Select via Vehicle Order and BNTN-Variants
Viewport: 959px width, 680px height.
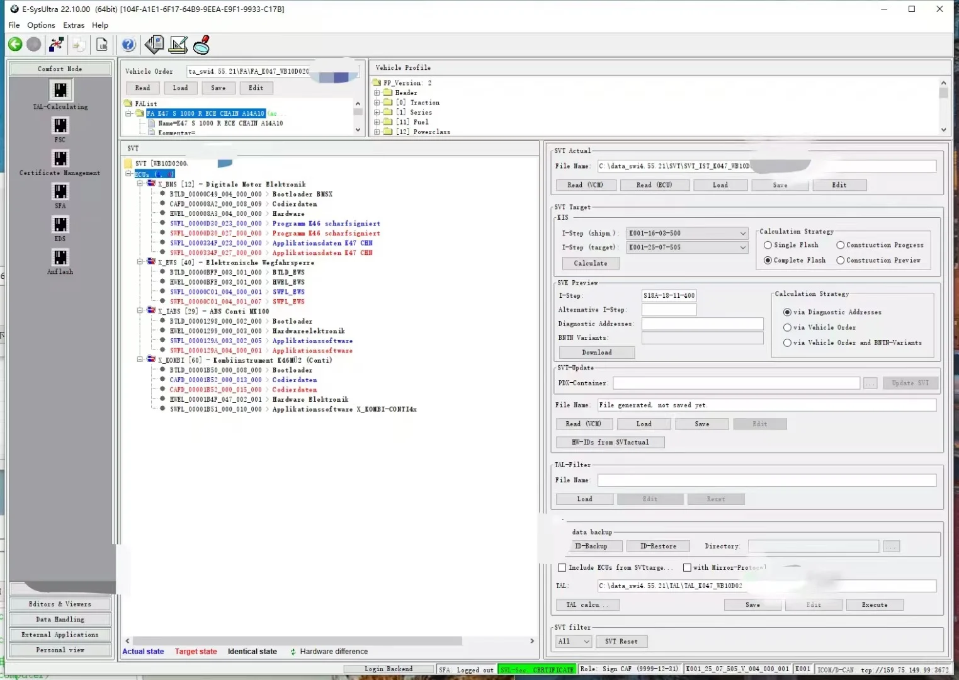787,343
